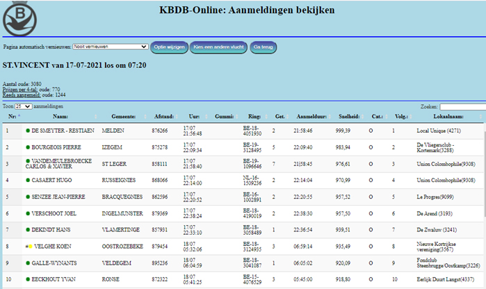The width and height of the screenshot is (486, 289).
Task: Click green status dot beside BOURGEOIS PIERRE
Action: coord(28,147)
